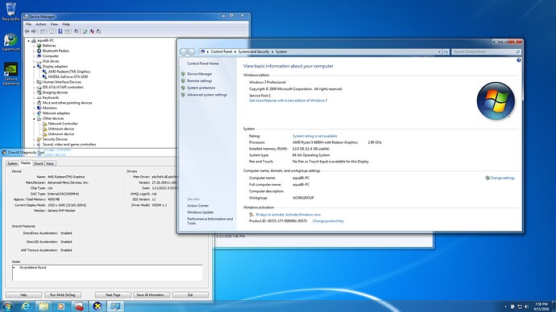Expand the Disk drives node
Viewport: 556px width, 312px height.
(34, 61)
